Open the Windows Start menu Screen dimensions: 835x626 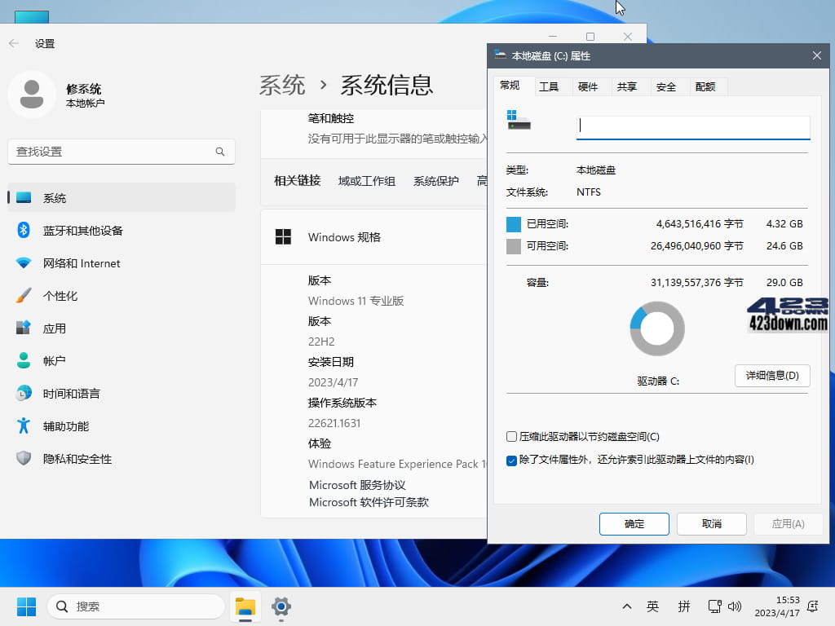click(x=27, y=606)
